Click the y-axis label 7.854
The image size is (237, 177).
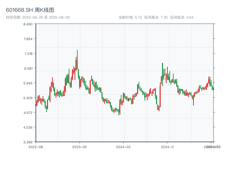coord(28,39)
